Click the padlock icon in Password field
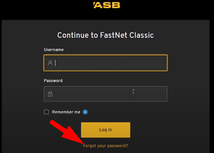Viewport: 214px width, 153px height. pos(50,94)
